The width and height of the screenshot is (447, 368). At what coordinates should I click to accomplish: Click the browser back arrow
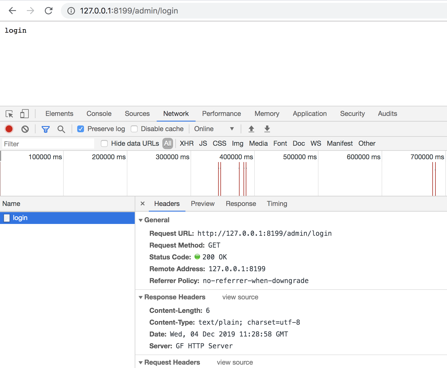[12, 11]
